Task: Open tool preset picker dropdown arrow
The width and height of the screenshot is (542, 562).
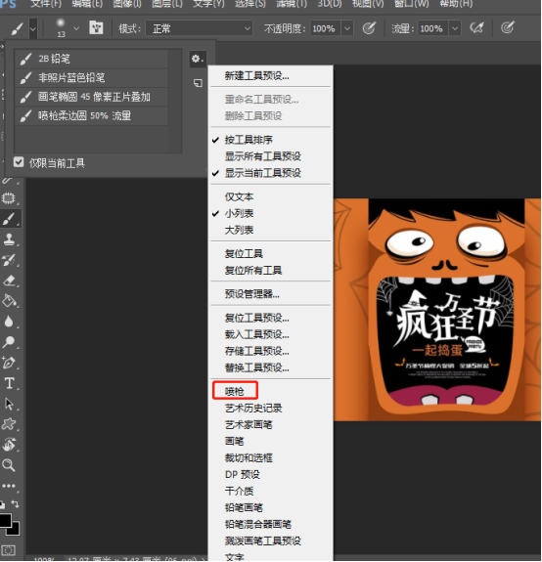Action: tap(33, 28)
